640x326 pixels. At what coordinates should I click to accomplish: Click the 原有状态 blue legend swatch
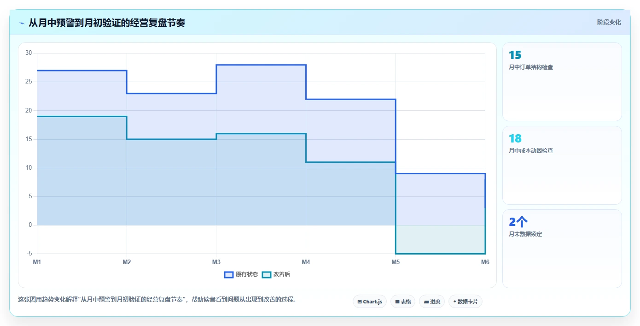tap(229, 274)
